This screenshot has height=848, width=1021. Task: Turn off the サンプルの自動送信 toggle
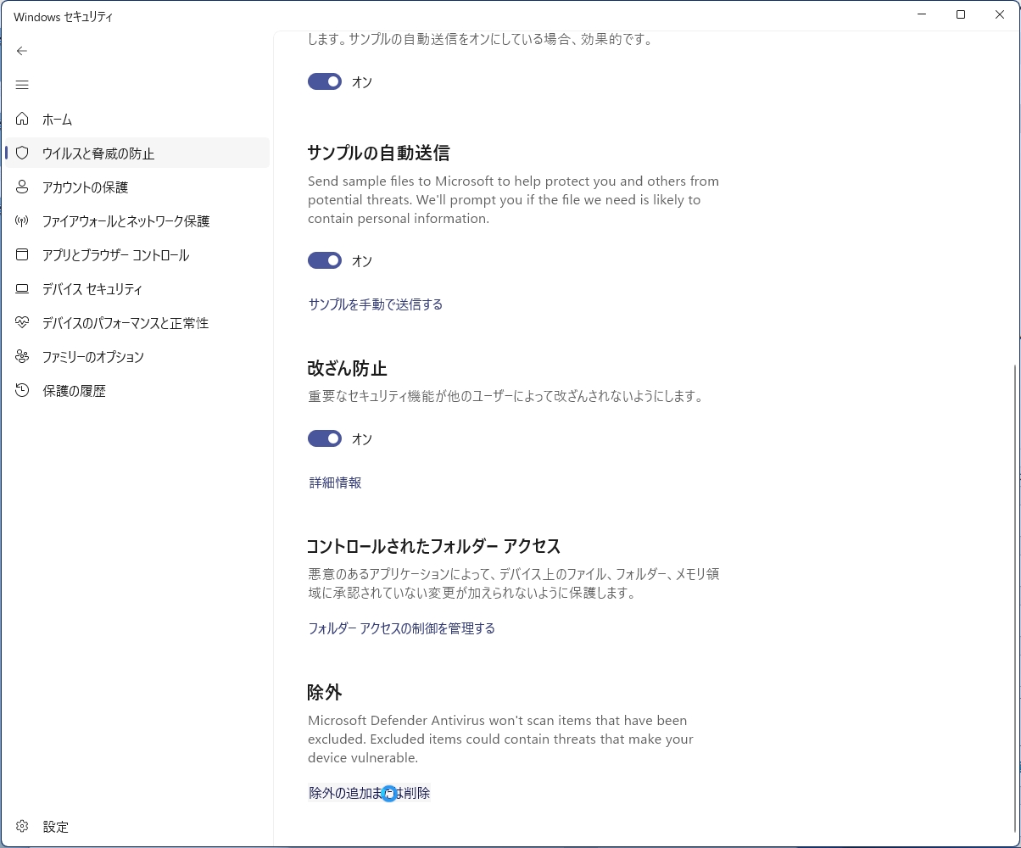point(325,260)
